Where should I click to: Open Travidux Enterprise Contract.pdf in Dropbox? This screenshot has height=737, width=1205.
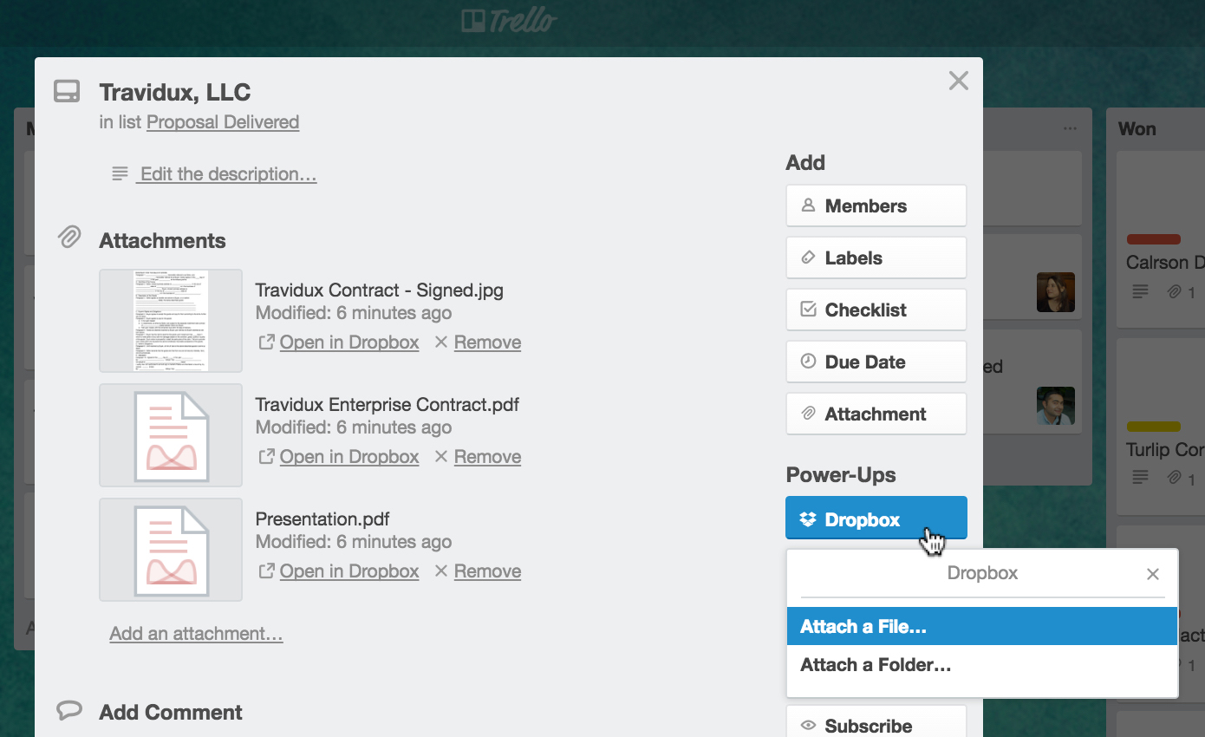tap(348, 457)
